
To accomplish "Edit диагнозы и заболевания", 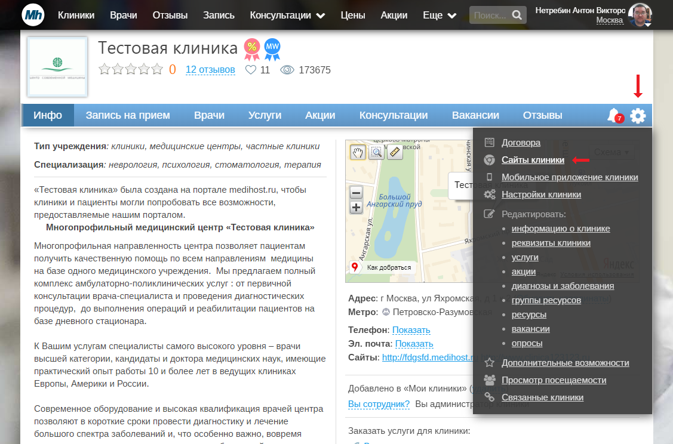I will coord(563,286).
